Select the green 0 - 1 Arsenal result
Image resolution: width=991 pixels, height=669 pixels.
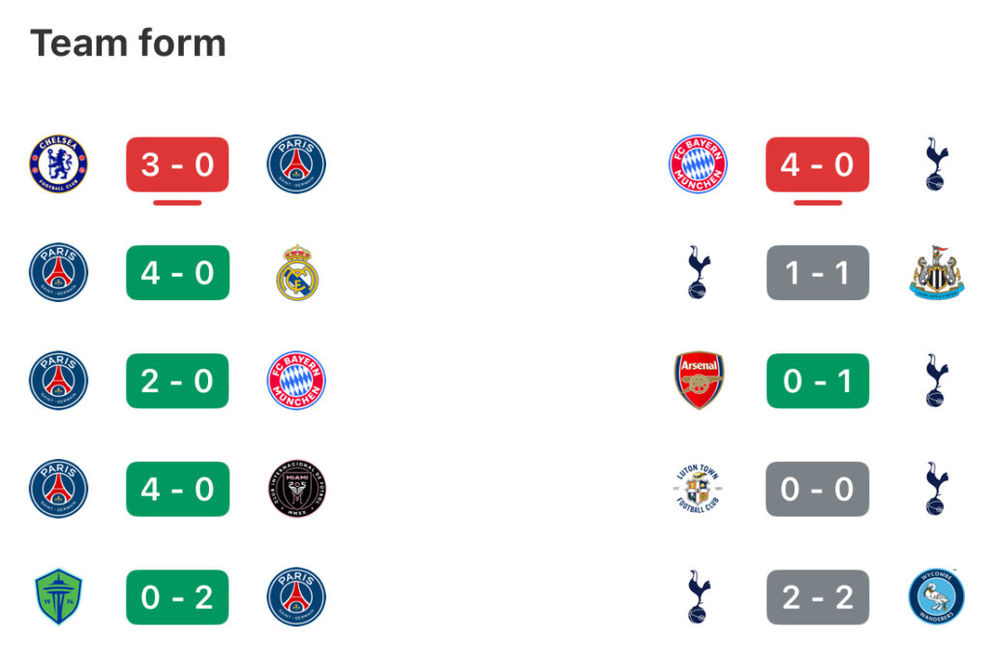pos(818,380)
